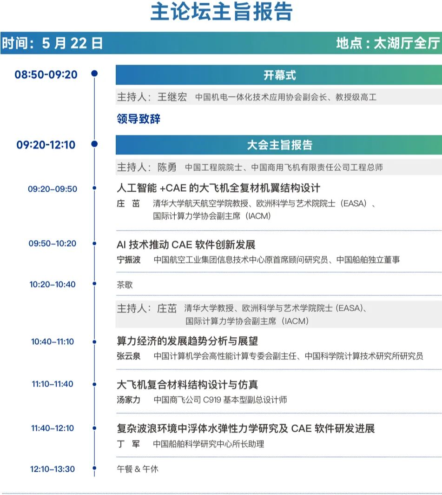Select the 09:50–10:20 time slot
442x495 pixels.
(x=53, y=243)
